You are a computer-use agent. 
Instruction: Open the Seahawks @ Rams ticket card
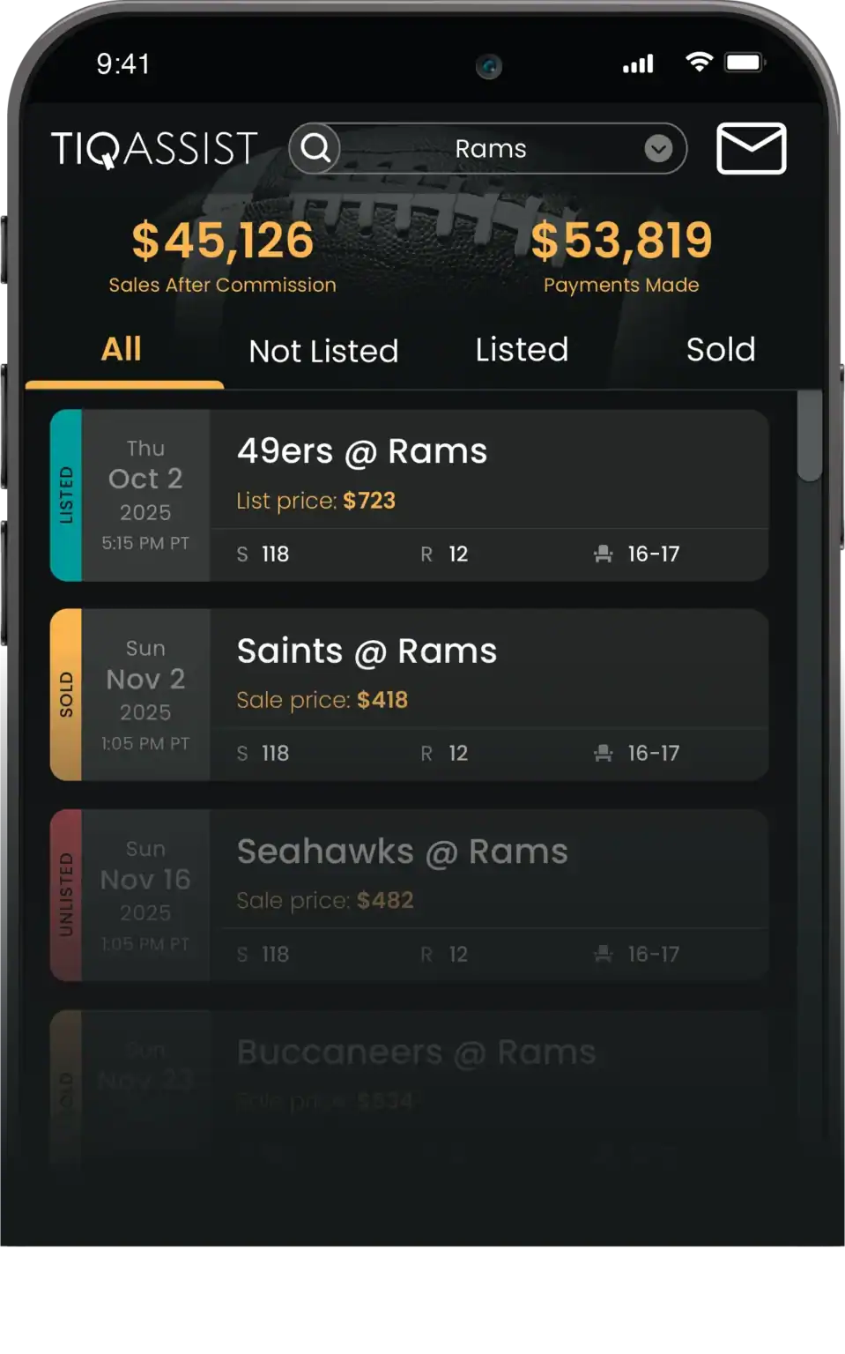(409, 895)
